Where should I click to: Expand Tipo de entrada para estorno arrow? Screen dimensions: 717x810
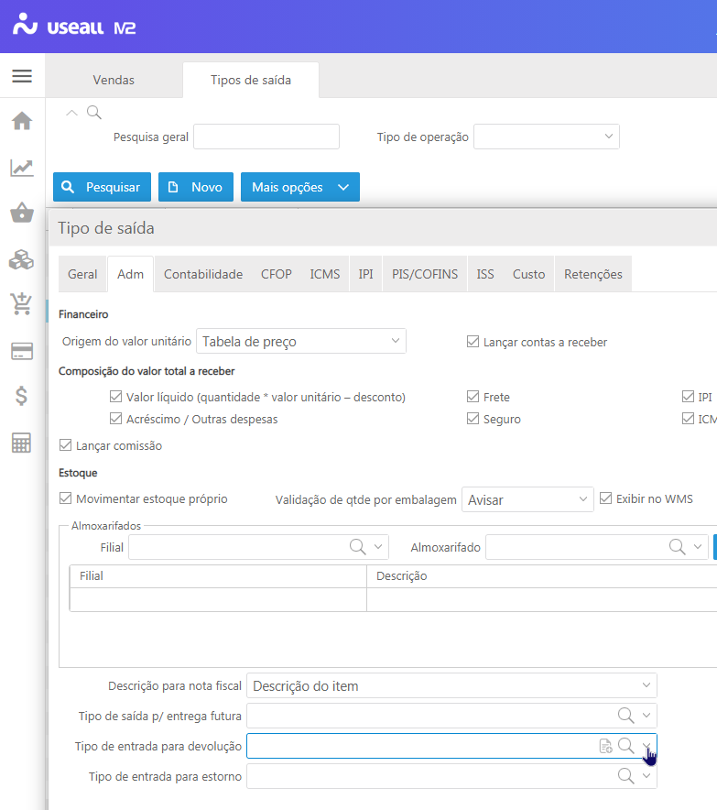[x=646, y=776]
